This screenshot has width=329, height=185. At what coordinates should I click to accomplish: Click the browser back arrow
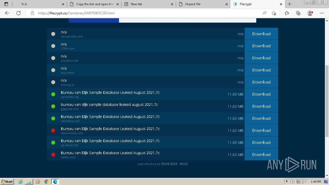click(x=7, y=13)
